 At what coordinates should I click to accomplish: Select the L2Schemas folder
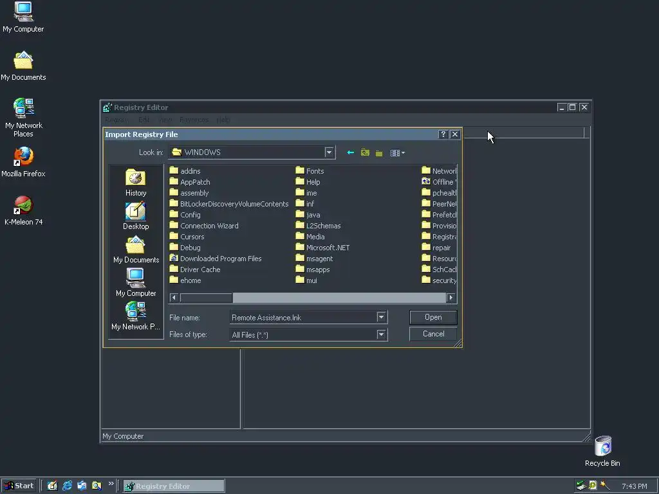318,226
